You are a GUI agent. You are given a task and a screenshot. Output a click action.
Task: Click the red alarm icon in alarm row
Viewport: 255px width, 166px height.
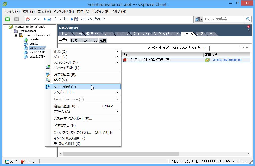point(125,60)
